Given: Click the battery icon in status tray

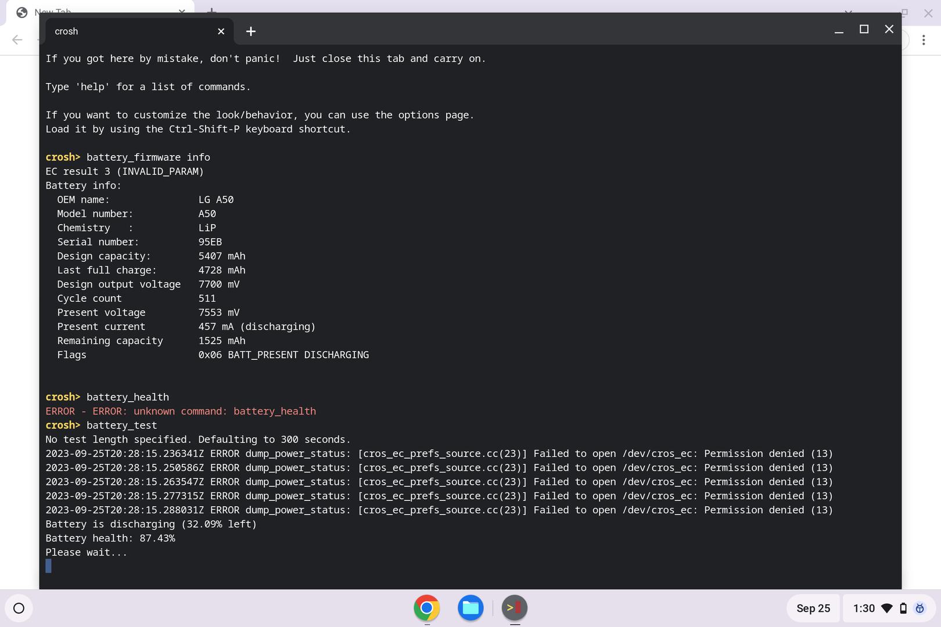Looking at the screenshot, I should pyautogui.click(x=903, y=608).
